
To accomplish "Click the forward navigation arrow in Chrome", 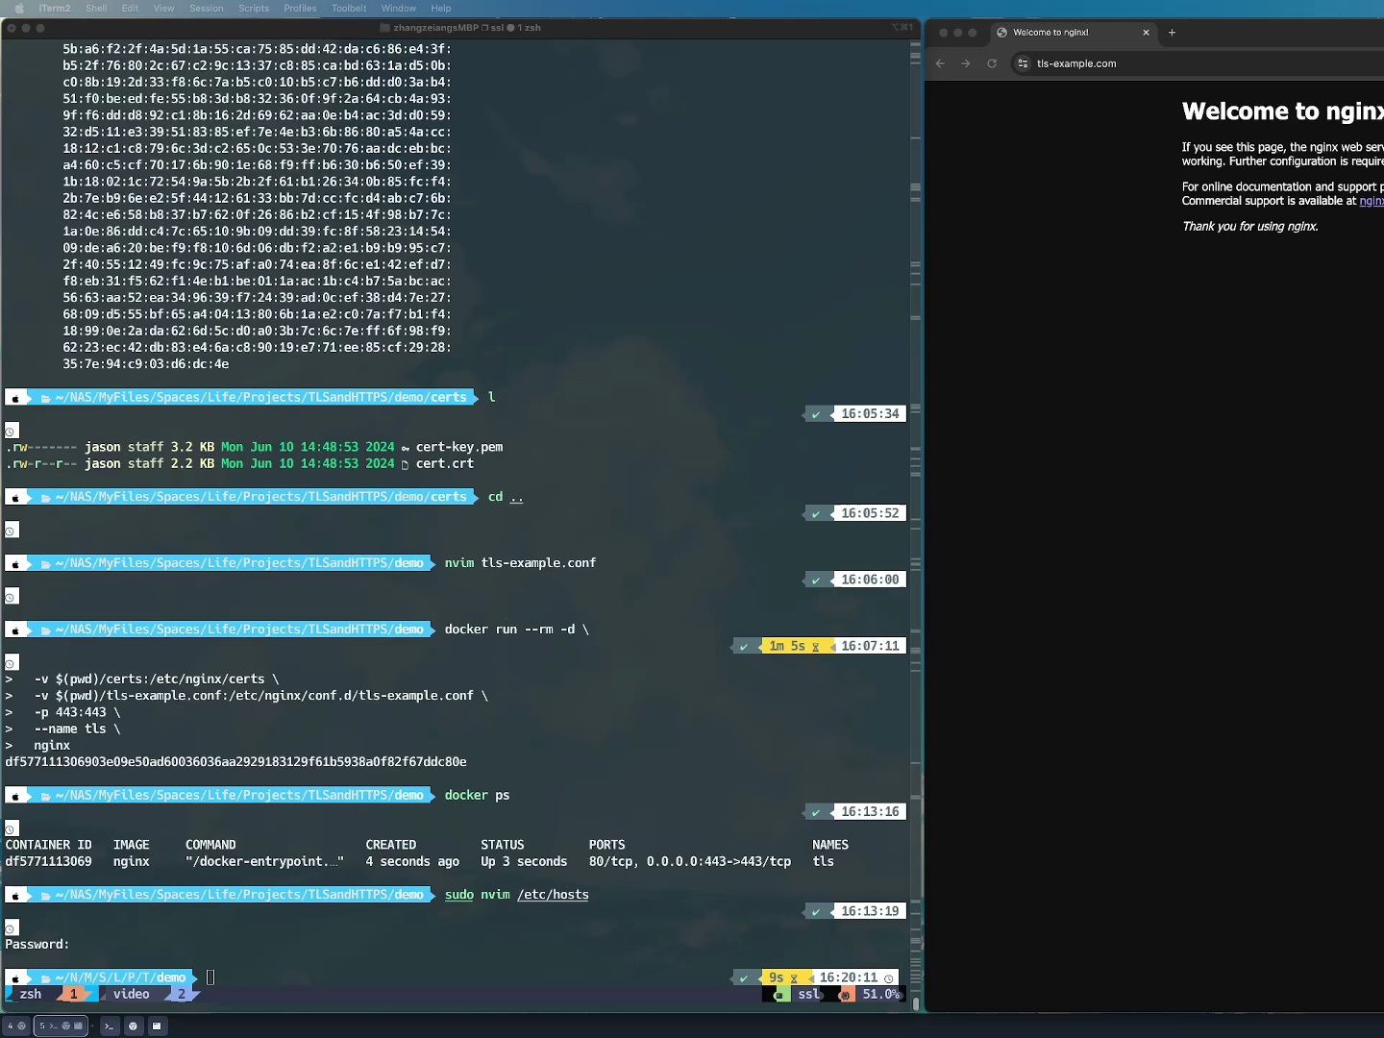I will (966, 63).
